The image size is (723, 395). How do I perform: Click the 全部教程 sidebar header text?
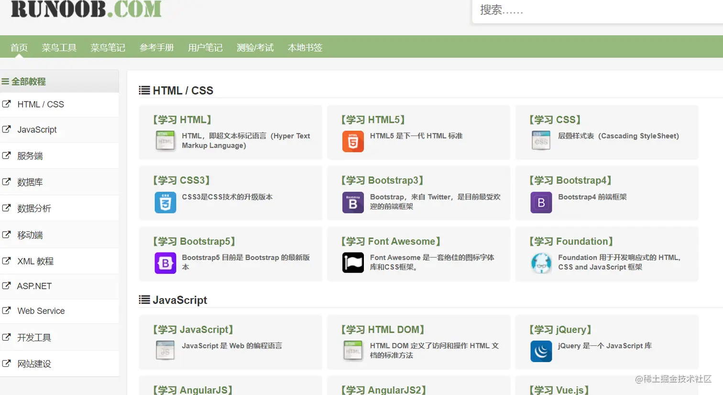coord(29,82)
